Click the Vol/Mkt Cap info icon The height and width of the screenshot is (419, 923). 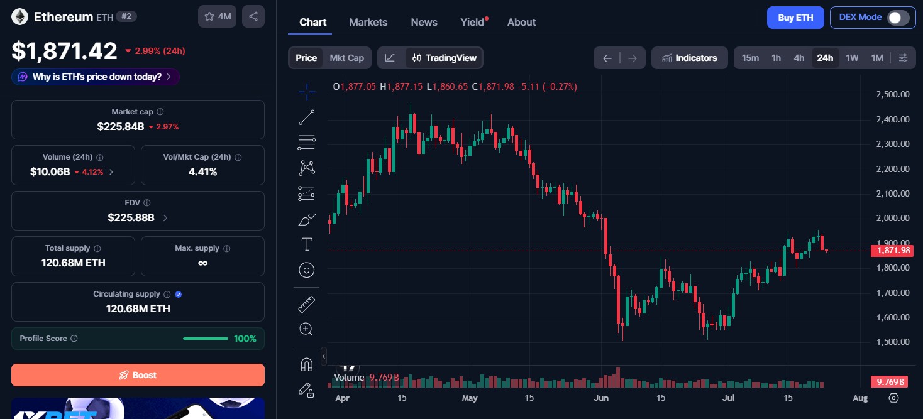(238, 158)
